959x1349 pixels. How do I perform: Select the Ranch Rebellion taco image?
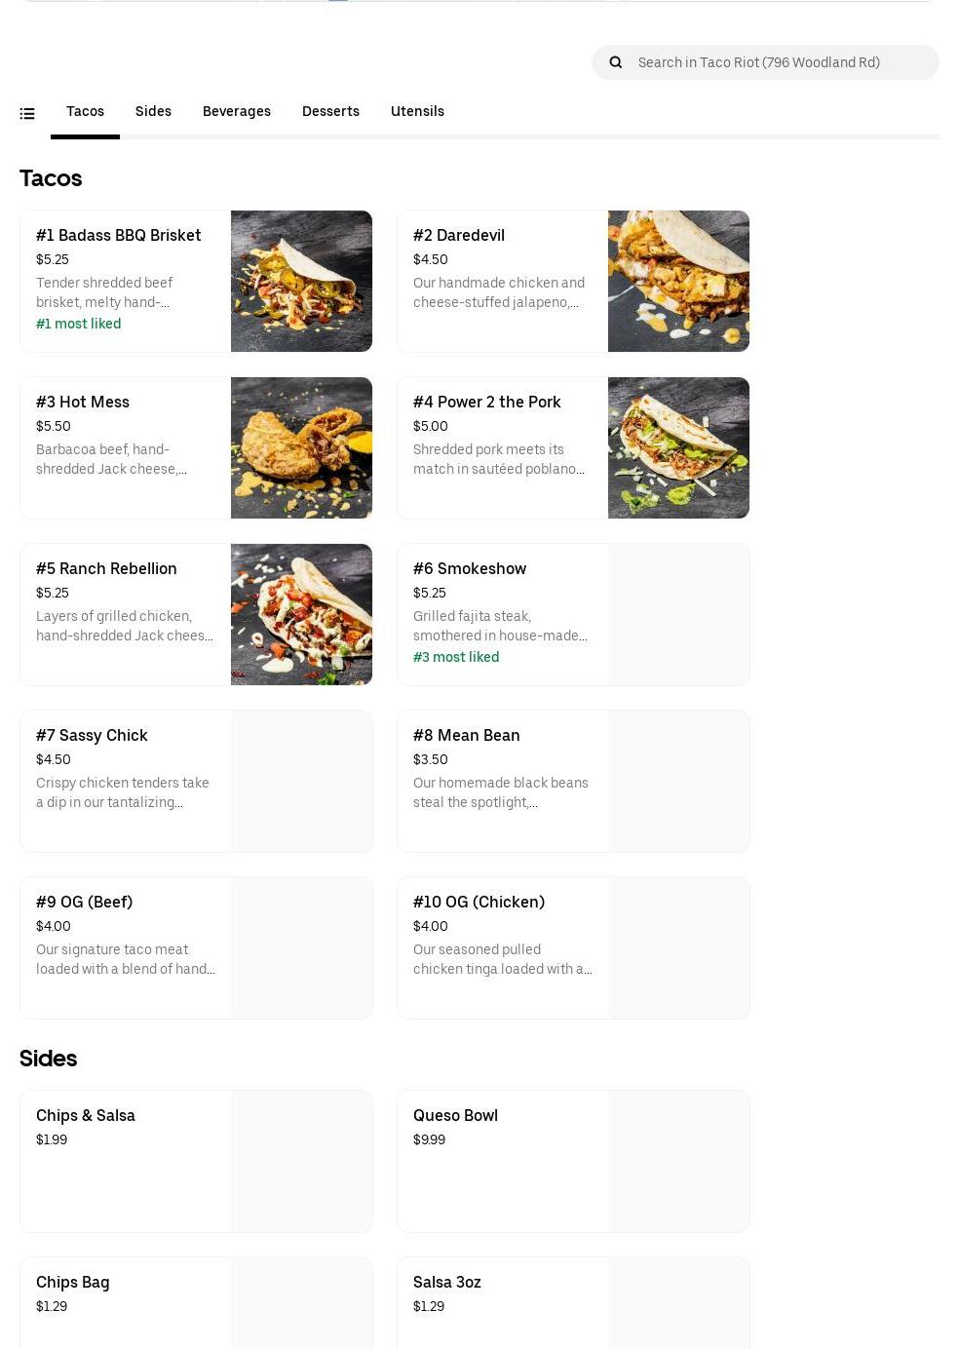[x=301, y=614]
